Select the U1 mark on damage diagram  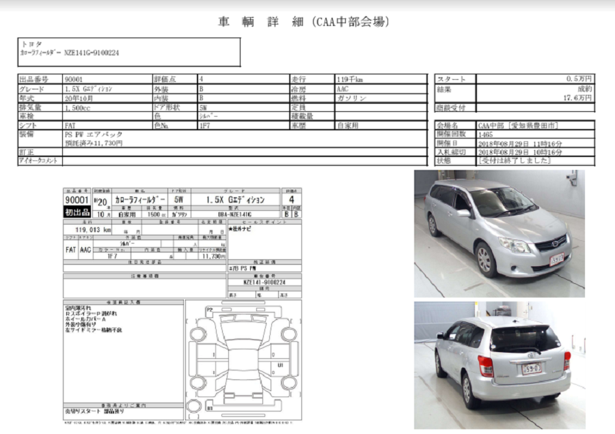280,365
